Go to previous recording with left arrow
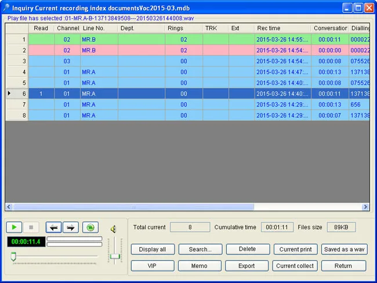Viewport: 377px width, 283px height. (53, 227)
